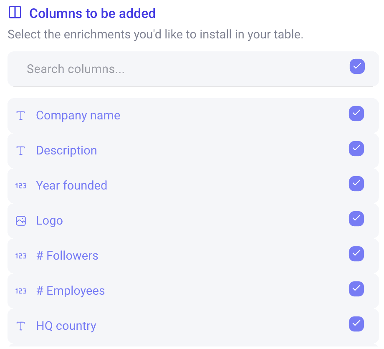
Task: Uncheck the Logo checkbox
Action: [x=356, y=219]
